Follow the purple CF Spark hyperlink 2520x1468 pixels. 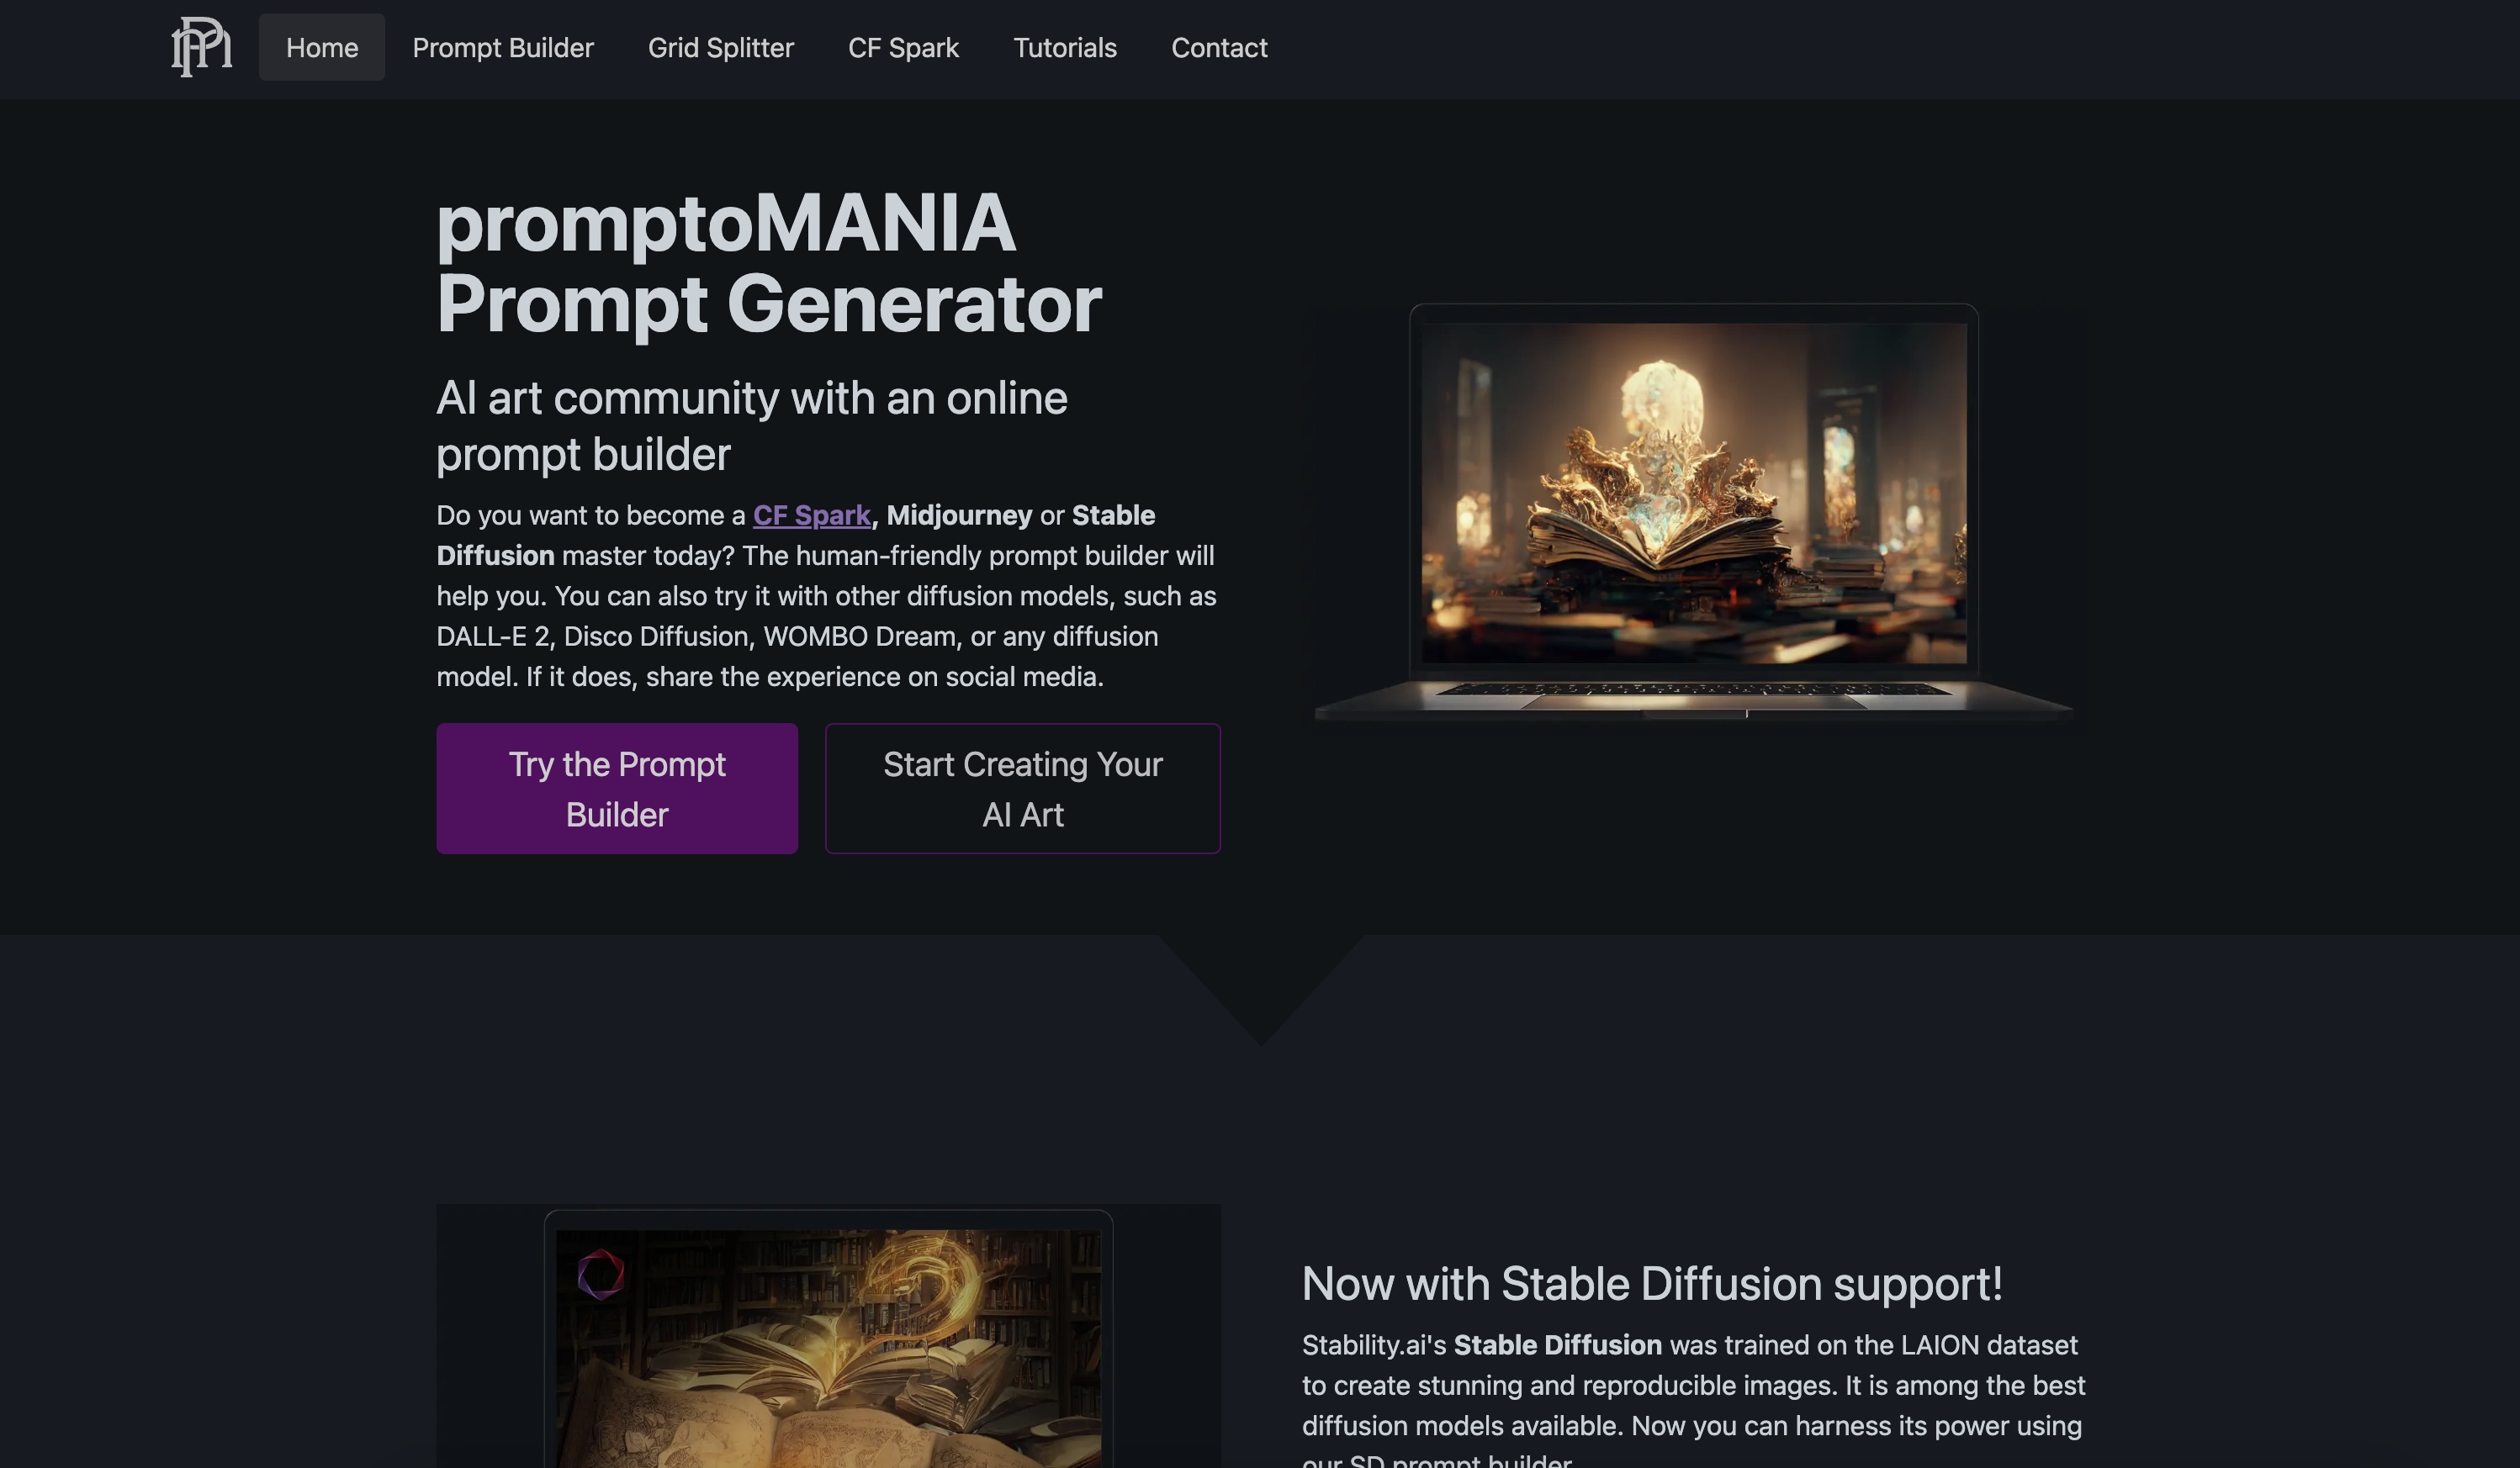click(x=811, y=515)
